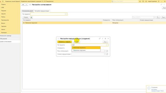Sort by the Тип предмета column header

click(x=27, y=20)
